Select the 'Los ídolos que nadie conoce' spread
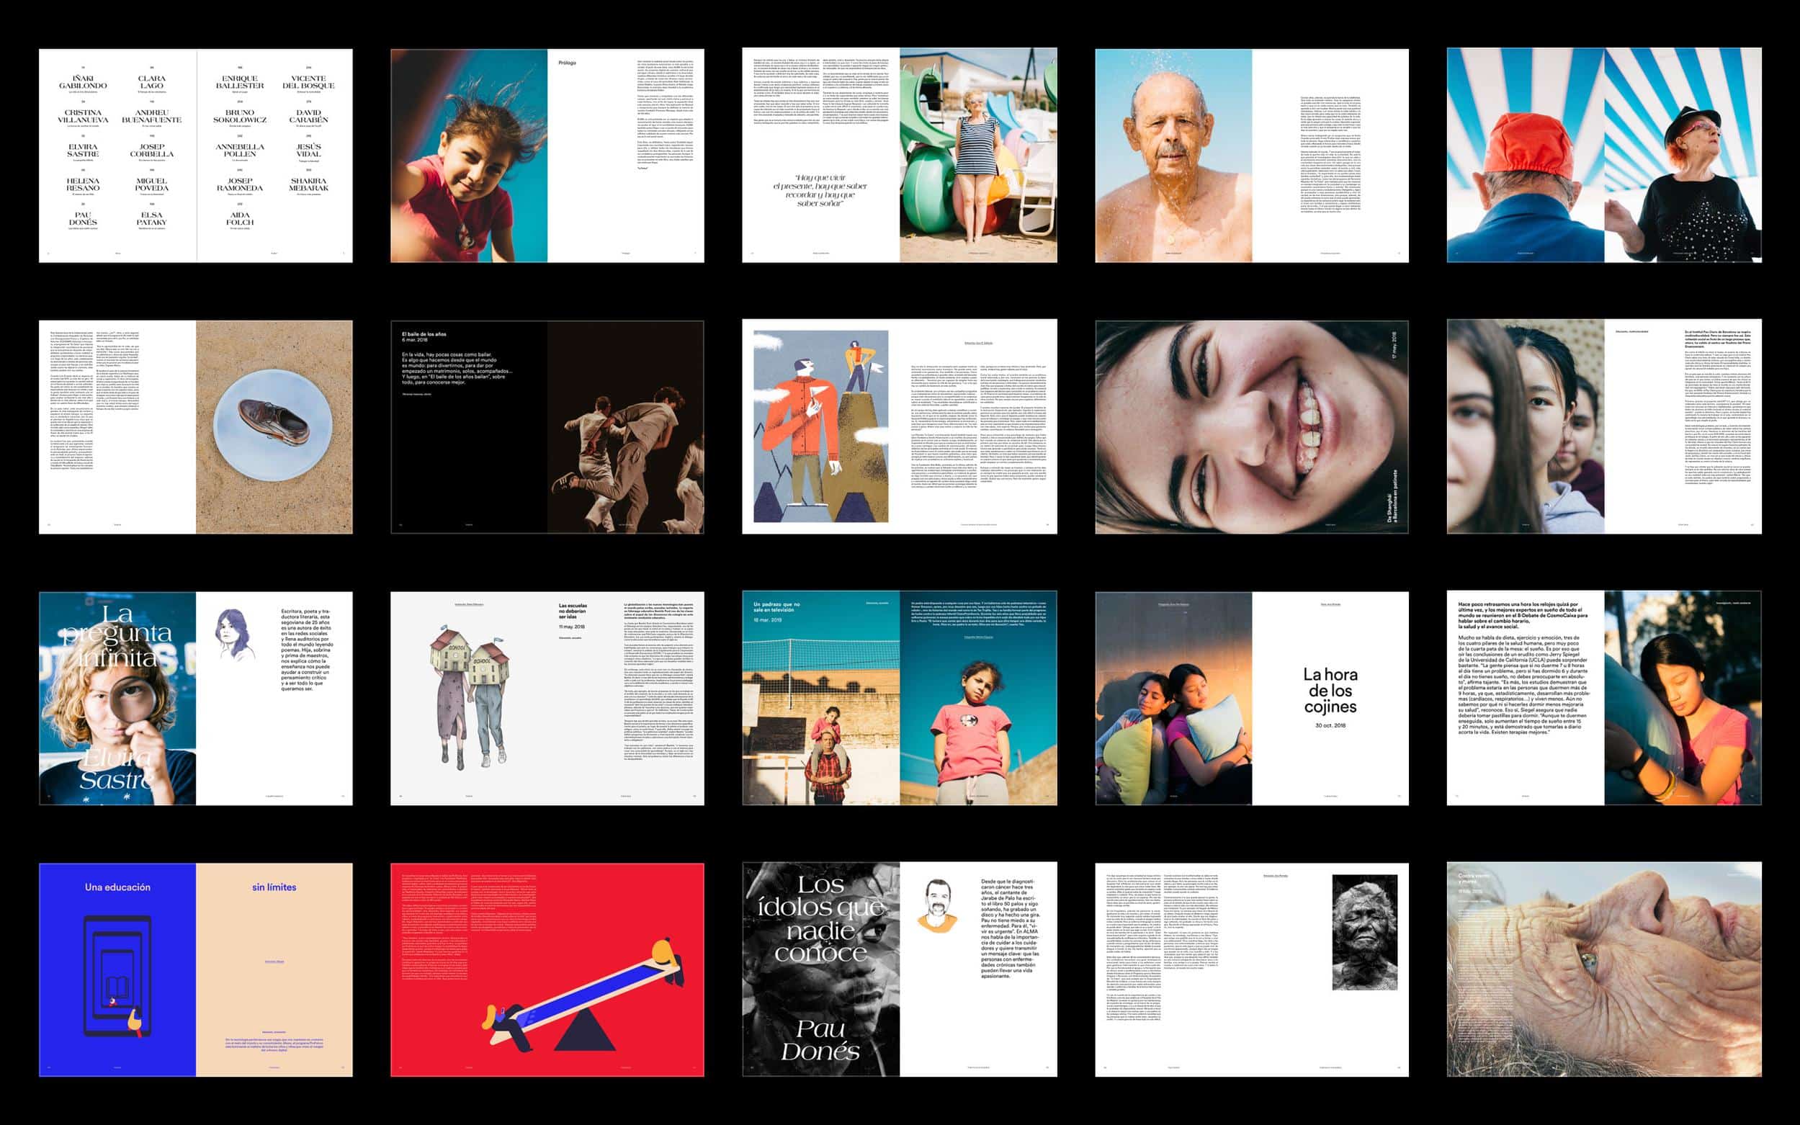The image size is (1800, 1125). (x=899, y=969)
